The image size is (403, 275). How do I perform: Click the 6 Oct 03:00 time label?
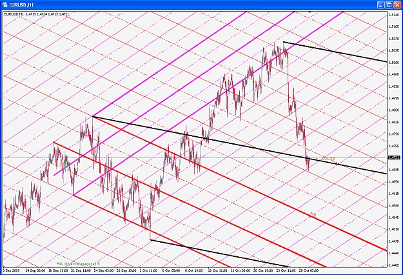pyautogui.click(x=171, y=270)
